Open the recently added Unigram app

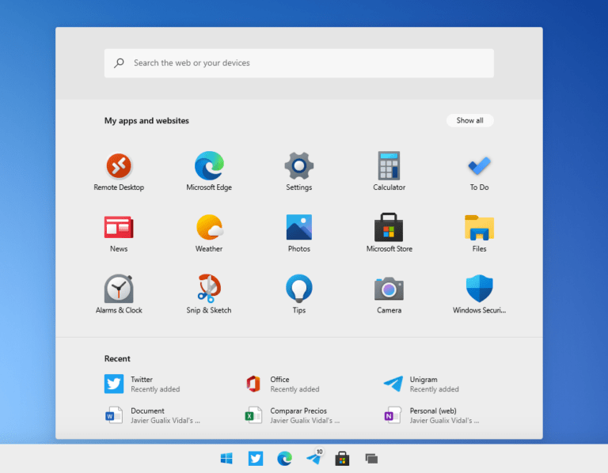tap(421, 384)
